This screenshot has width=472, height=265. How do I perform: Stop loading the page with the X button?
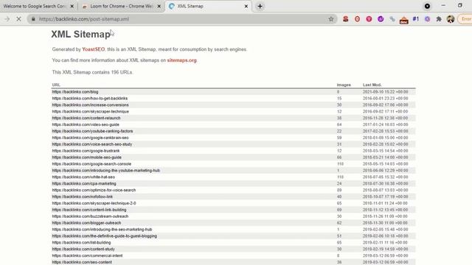point(18,19)
